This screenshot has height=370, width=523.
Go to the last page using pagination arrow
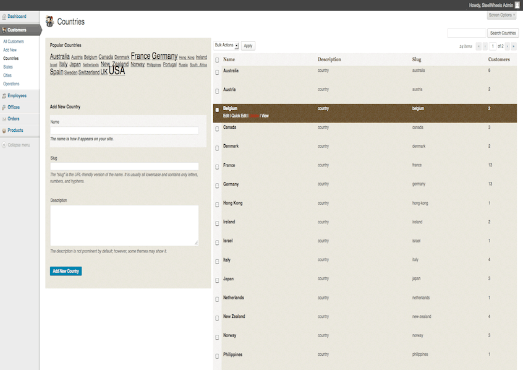pyautogui.click(x=513, y=46)
